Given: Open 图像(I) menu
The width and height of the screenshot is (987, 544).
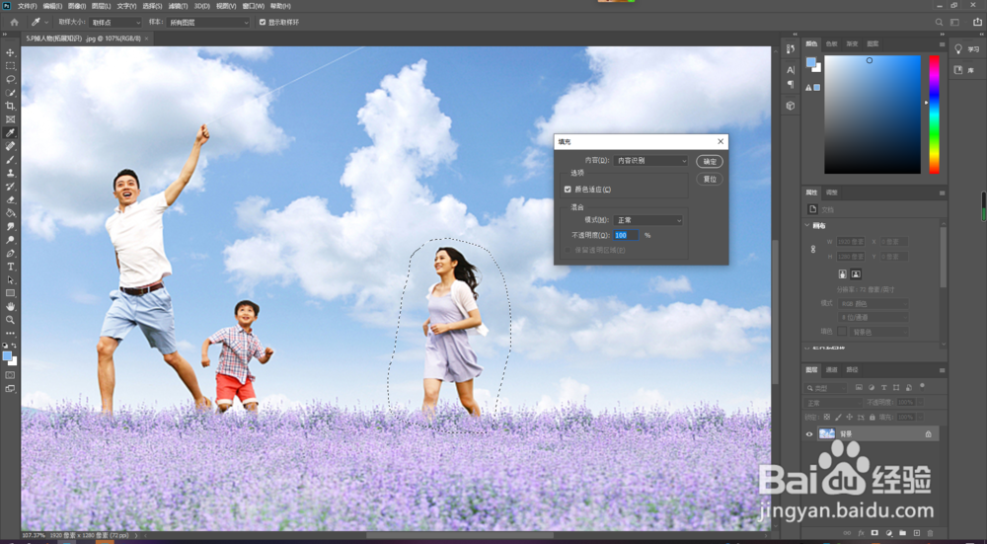Looking at the screenshot, I should pos(77,6).
